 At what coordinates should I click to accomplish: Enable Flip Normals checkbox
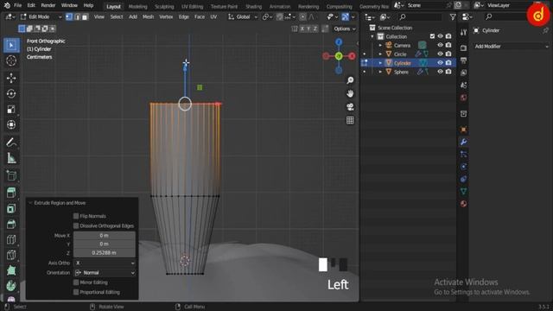pyautogui.click(x=76, y=216)
